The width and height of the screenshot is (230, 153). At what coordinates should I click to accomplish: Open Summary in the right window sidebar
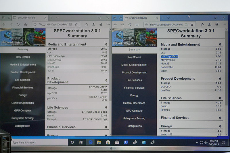pos(134,49)
